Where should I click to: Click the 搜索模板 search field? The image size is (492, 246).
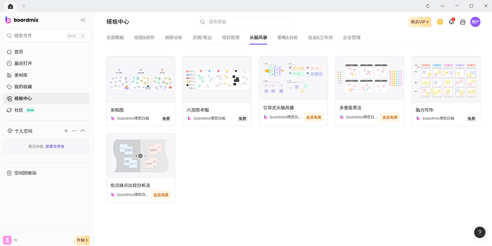[x=245, y=22]
